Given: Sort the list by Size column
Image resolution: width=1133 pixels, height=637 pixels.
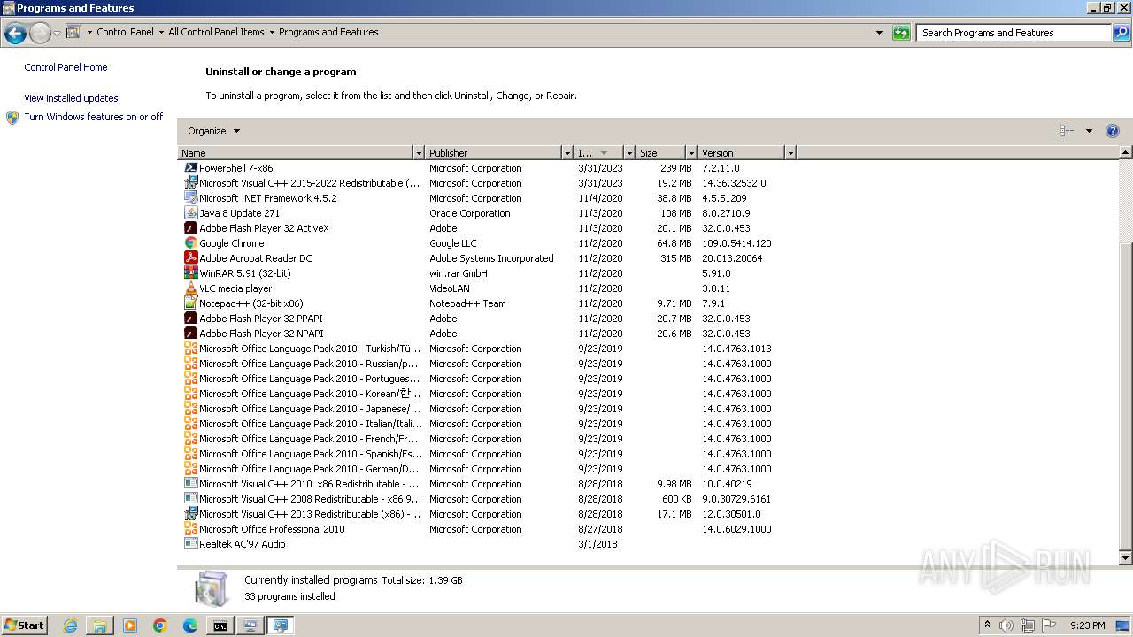Looking at the screenshot, I should click(661, 153).
